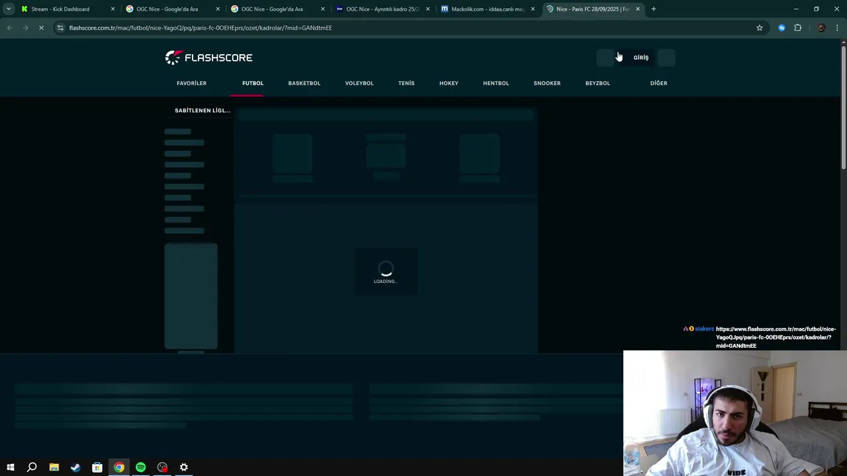Screen dimensions: 847x476
Task: Close the Mackolik.com tab
Action: (533, 9)
